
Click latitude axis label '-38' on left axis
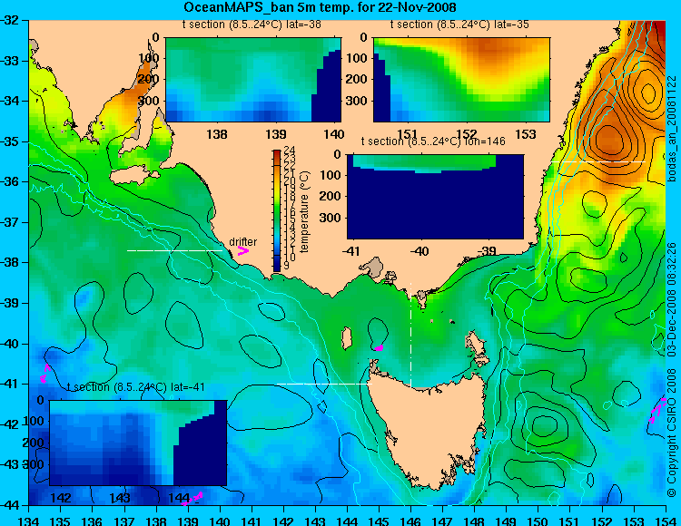click(x=9, y=262)
